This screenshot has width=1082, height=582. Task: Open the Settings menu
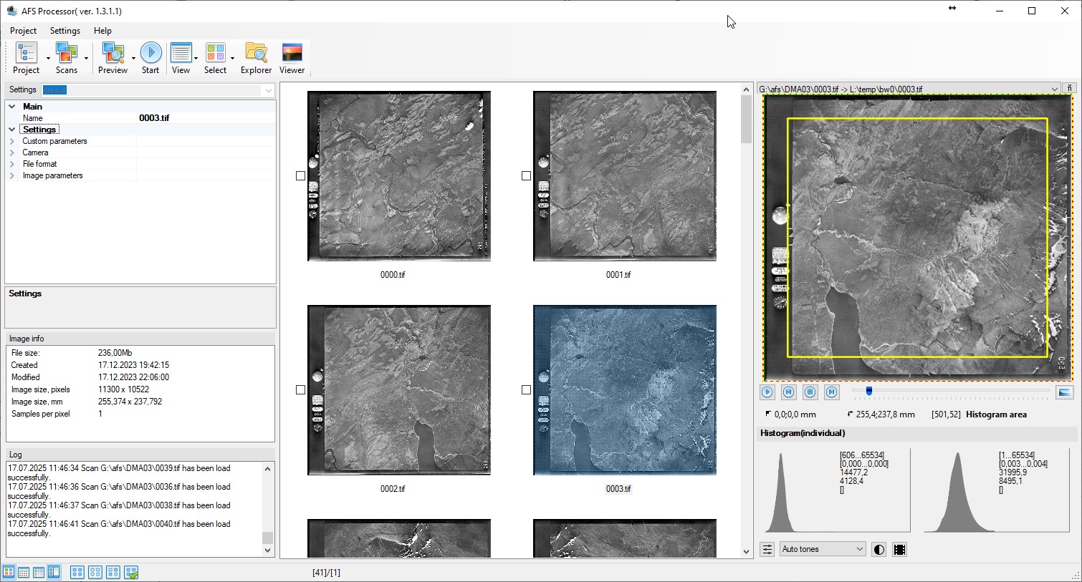pyautogui.click(x=65, y=31)
